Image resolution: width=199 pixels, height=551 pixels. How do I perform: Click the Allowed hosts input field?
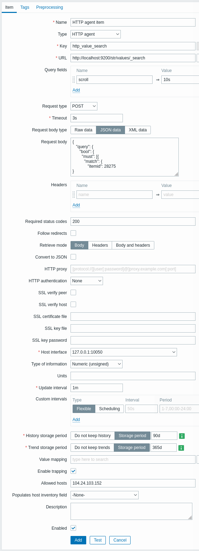point(133,483)
